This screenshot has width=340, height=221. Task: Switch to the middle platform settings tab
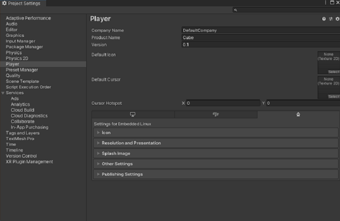pos(215,114)
